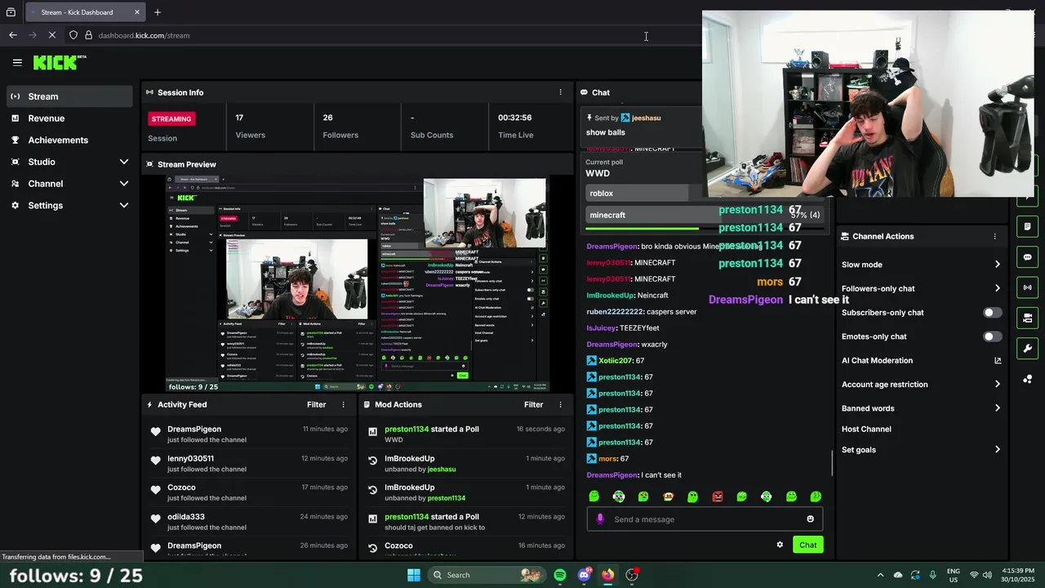This screenshot has height=588, width=1045.
Task: Click the chat bubble icon in right sidebar
Action: [x=1027, y=257]
